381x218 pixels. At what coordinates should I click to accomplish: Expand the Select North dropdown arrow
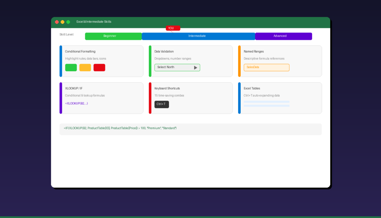(x=195, y=67)
